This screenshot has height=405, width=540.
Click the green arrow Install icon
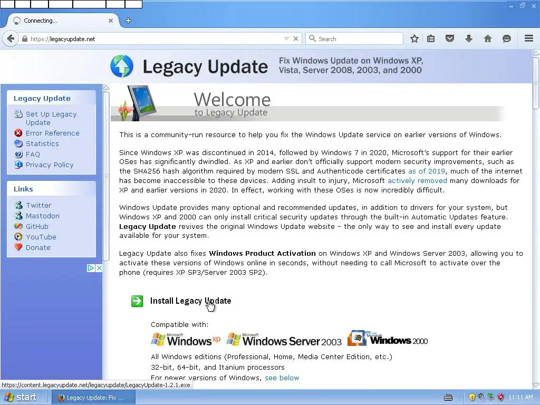(x=137, y=301)
